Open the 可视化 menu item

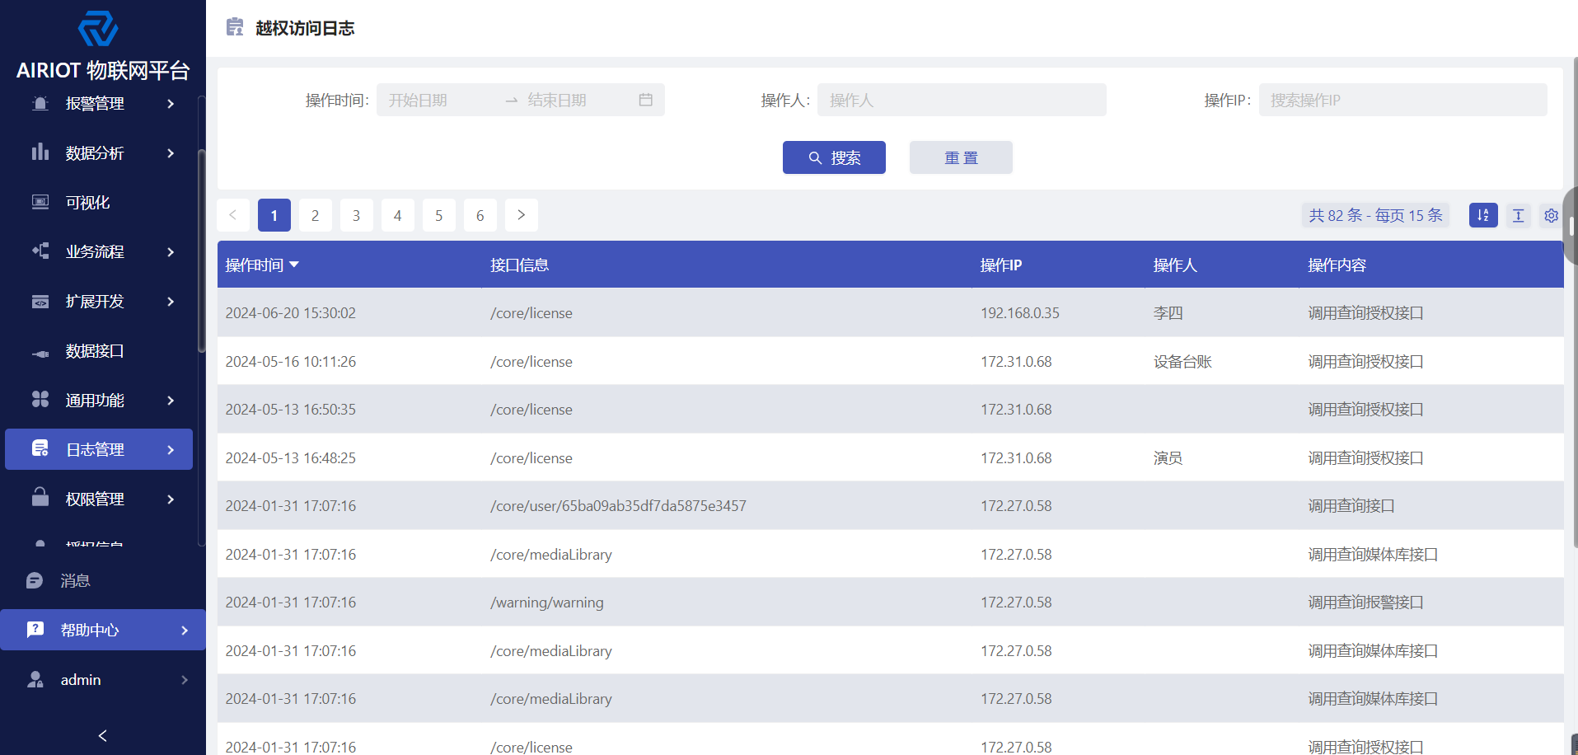99,202
